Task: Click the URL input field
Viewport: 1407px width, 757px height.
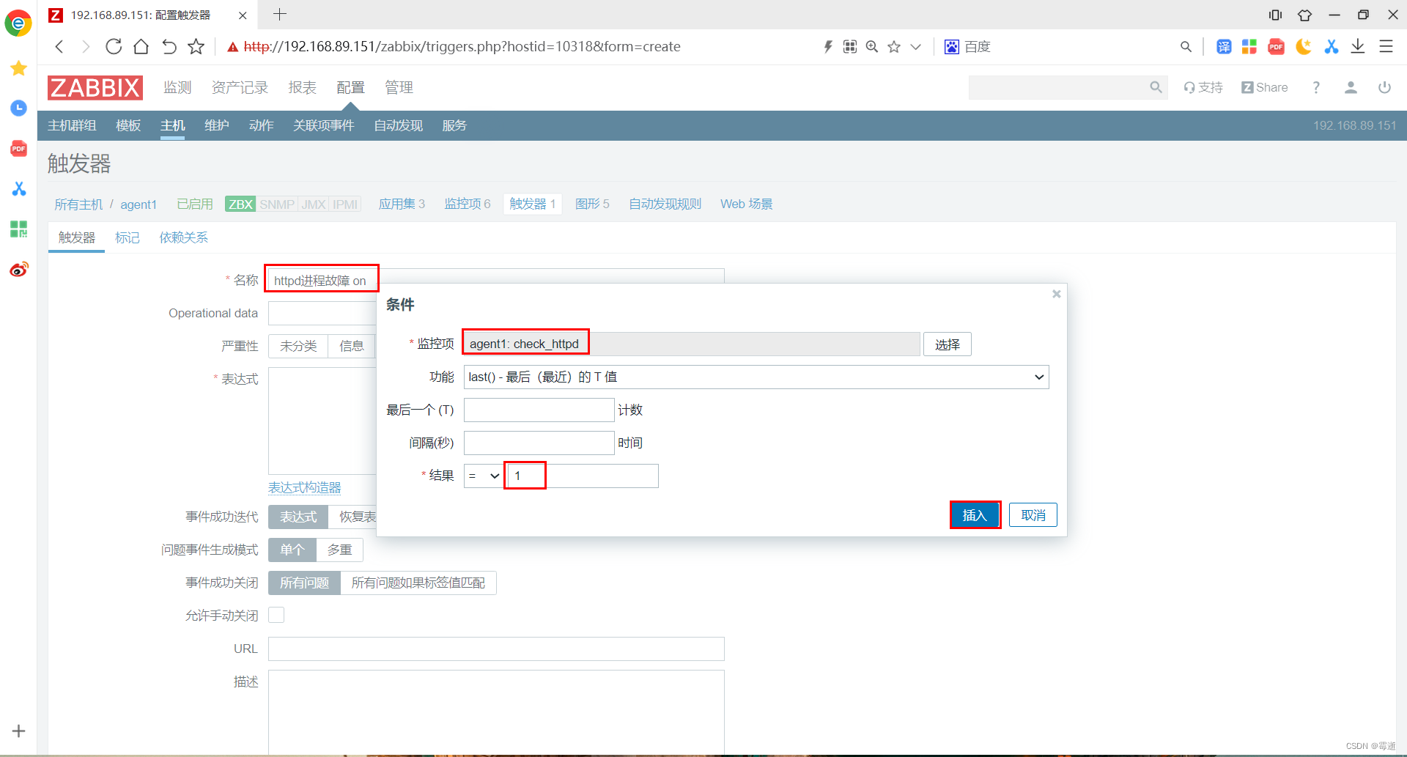Action: 496,649
